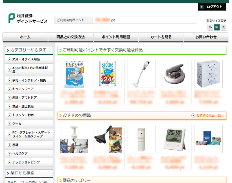This screenshot has height=183, width=232.
Task: Set text size to 大 (large)
Action: [223, 27]
